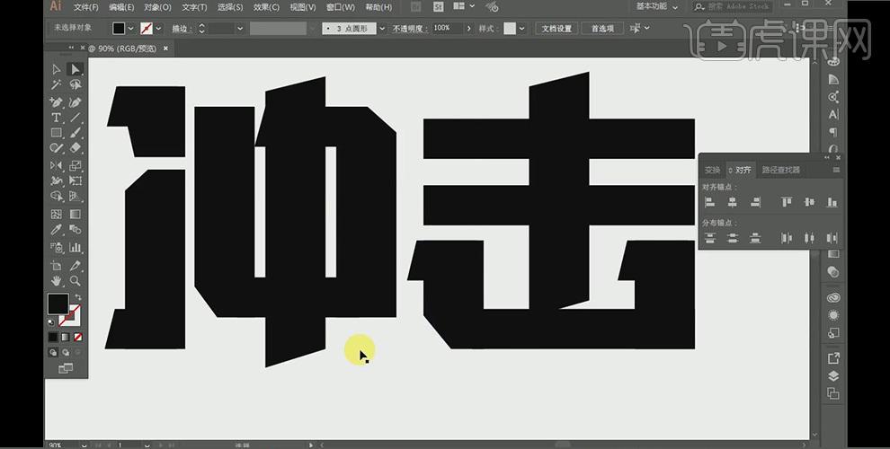The image size is (890, 449).
Task: Open the align panel options menu
Action: click(836, 170)
